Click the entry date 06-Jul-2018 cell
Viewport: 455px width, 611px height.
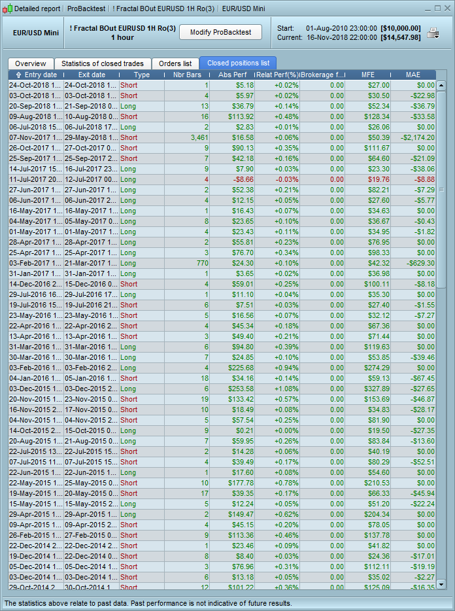[x=35, y=128]
